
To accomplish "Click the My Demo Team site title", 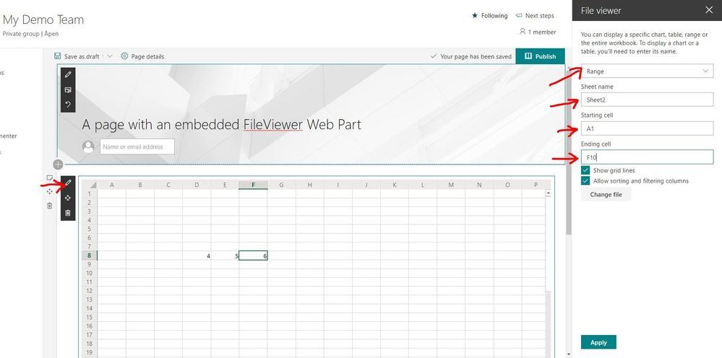I will (x=43, y=19).
